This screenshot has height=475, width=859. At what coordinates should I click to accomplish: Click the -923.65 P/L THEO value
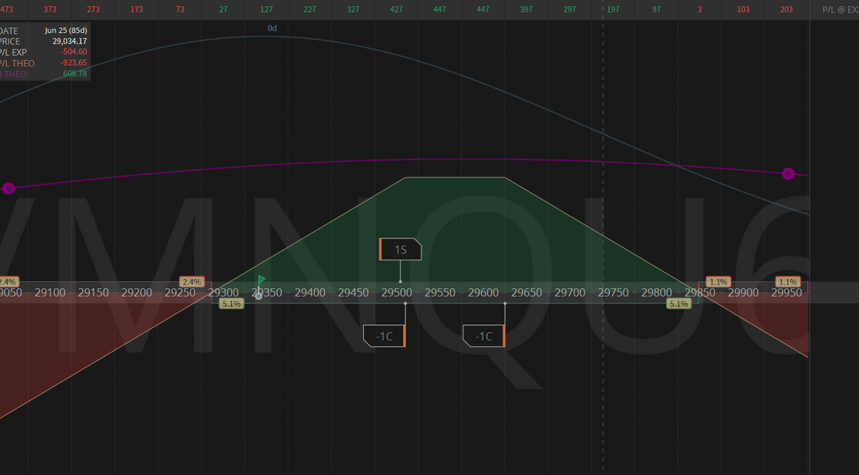pyautogui.click(x=73, y=63)
